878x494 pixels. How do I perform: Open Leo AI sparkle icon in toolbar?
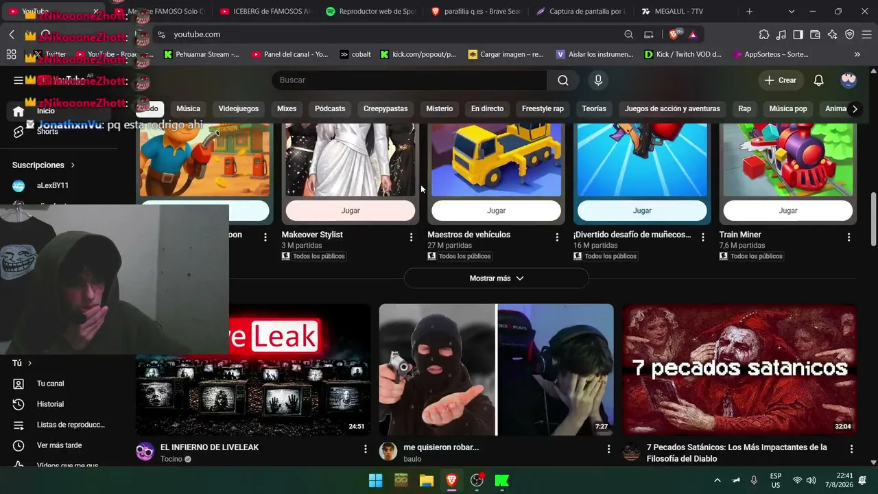(x=832, y=34)
